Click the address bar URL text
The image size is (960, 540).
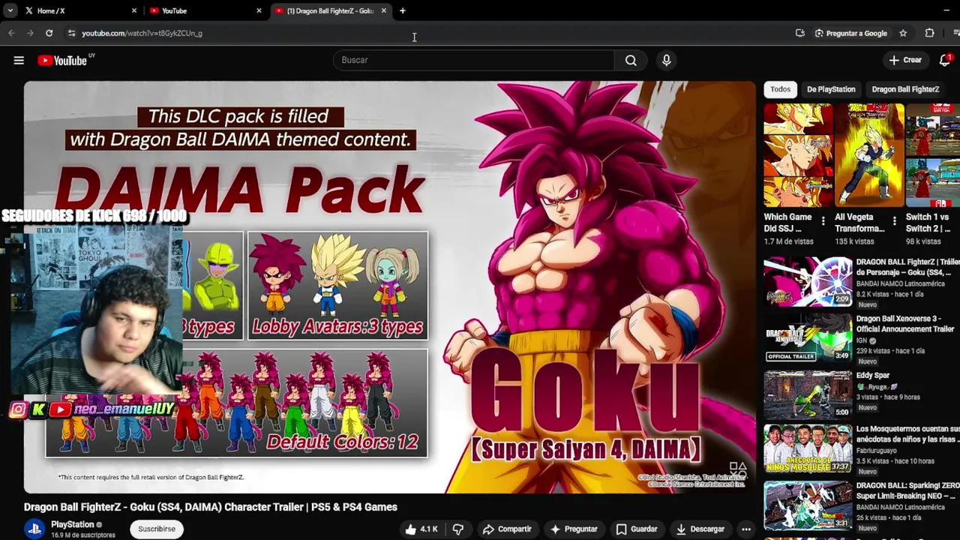(x=142, y=33)
